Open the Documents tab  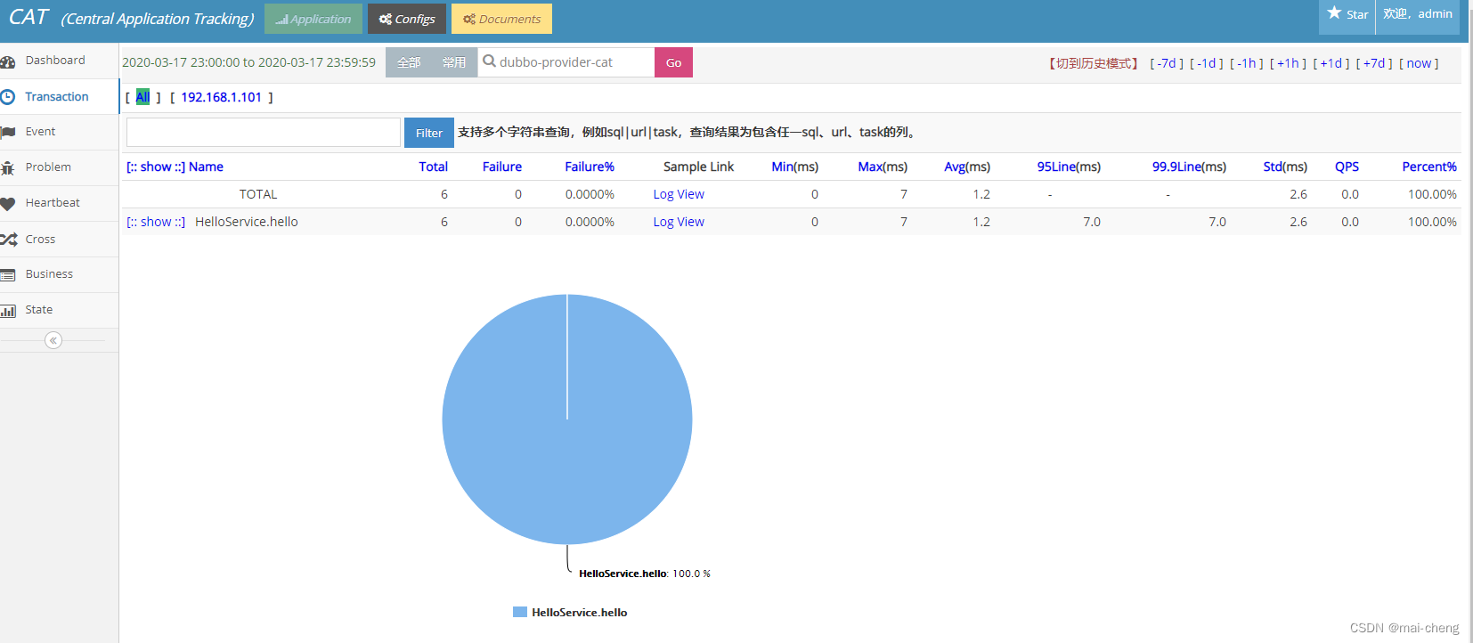point(501,19)
